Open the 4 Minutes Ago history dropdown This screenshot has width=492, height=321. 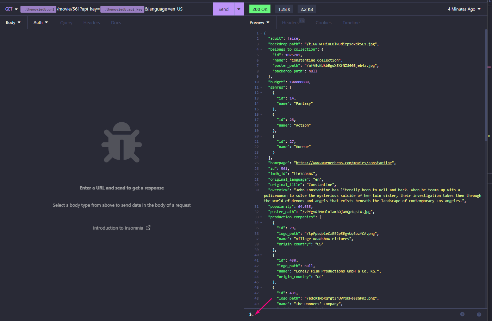pos(464,9)
